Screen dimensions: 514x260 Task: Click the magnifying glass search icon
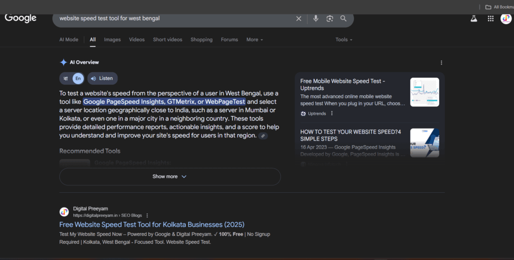pos(343,19)
